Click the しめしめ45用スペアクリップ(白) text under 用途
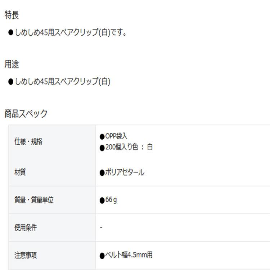 (x=62, y=82)
